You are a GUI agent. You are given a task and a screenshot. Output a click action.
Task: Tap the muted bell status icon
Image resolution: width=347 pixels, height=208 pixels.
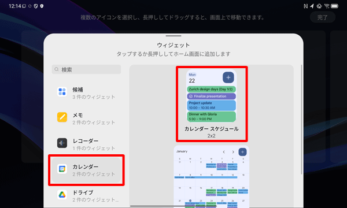[x=319, y=6]
